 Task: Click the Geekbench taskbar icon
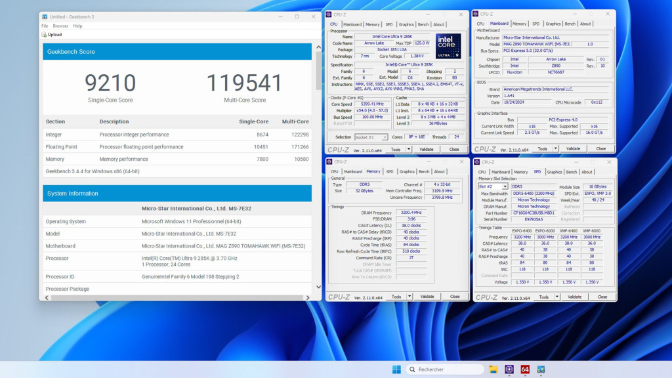click(x=541, y=369)
